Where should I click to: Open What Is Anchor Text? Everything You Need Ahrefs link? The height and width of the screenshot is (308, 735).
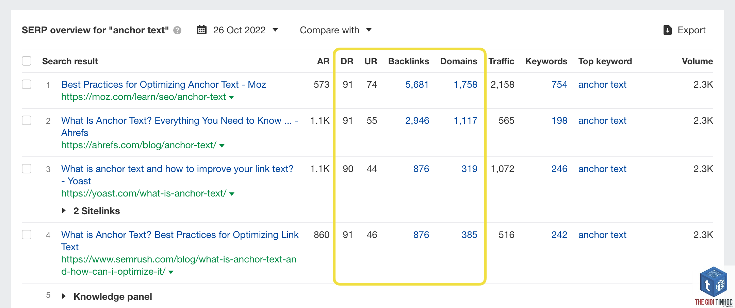pyautogui.click(x=180, y=126)
